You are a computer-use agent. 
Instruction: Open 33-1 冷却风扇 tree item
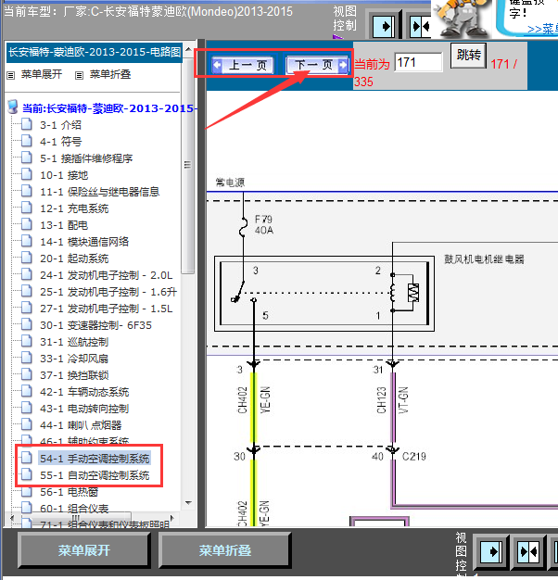point(74,359)
